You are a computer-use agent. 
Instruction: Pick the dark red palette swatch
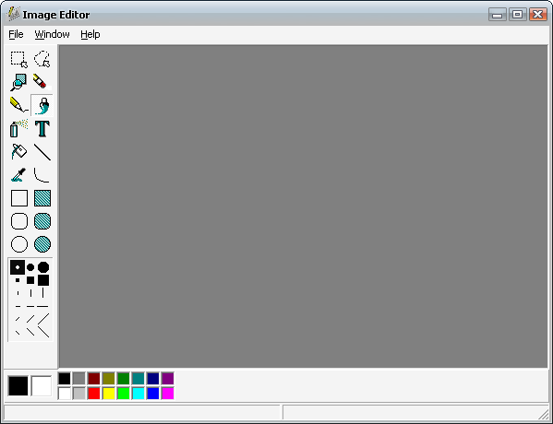pos(94,379)
